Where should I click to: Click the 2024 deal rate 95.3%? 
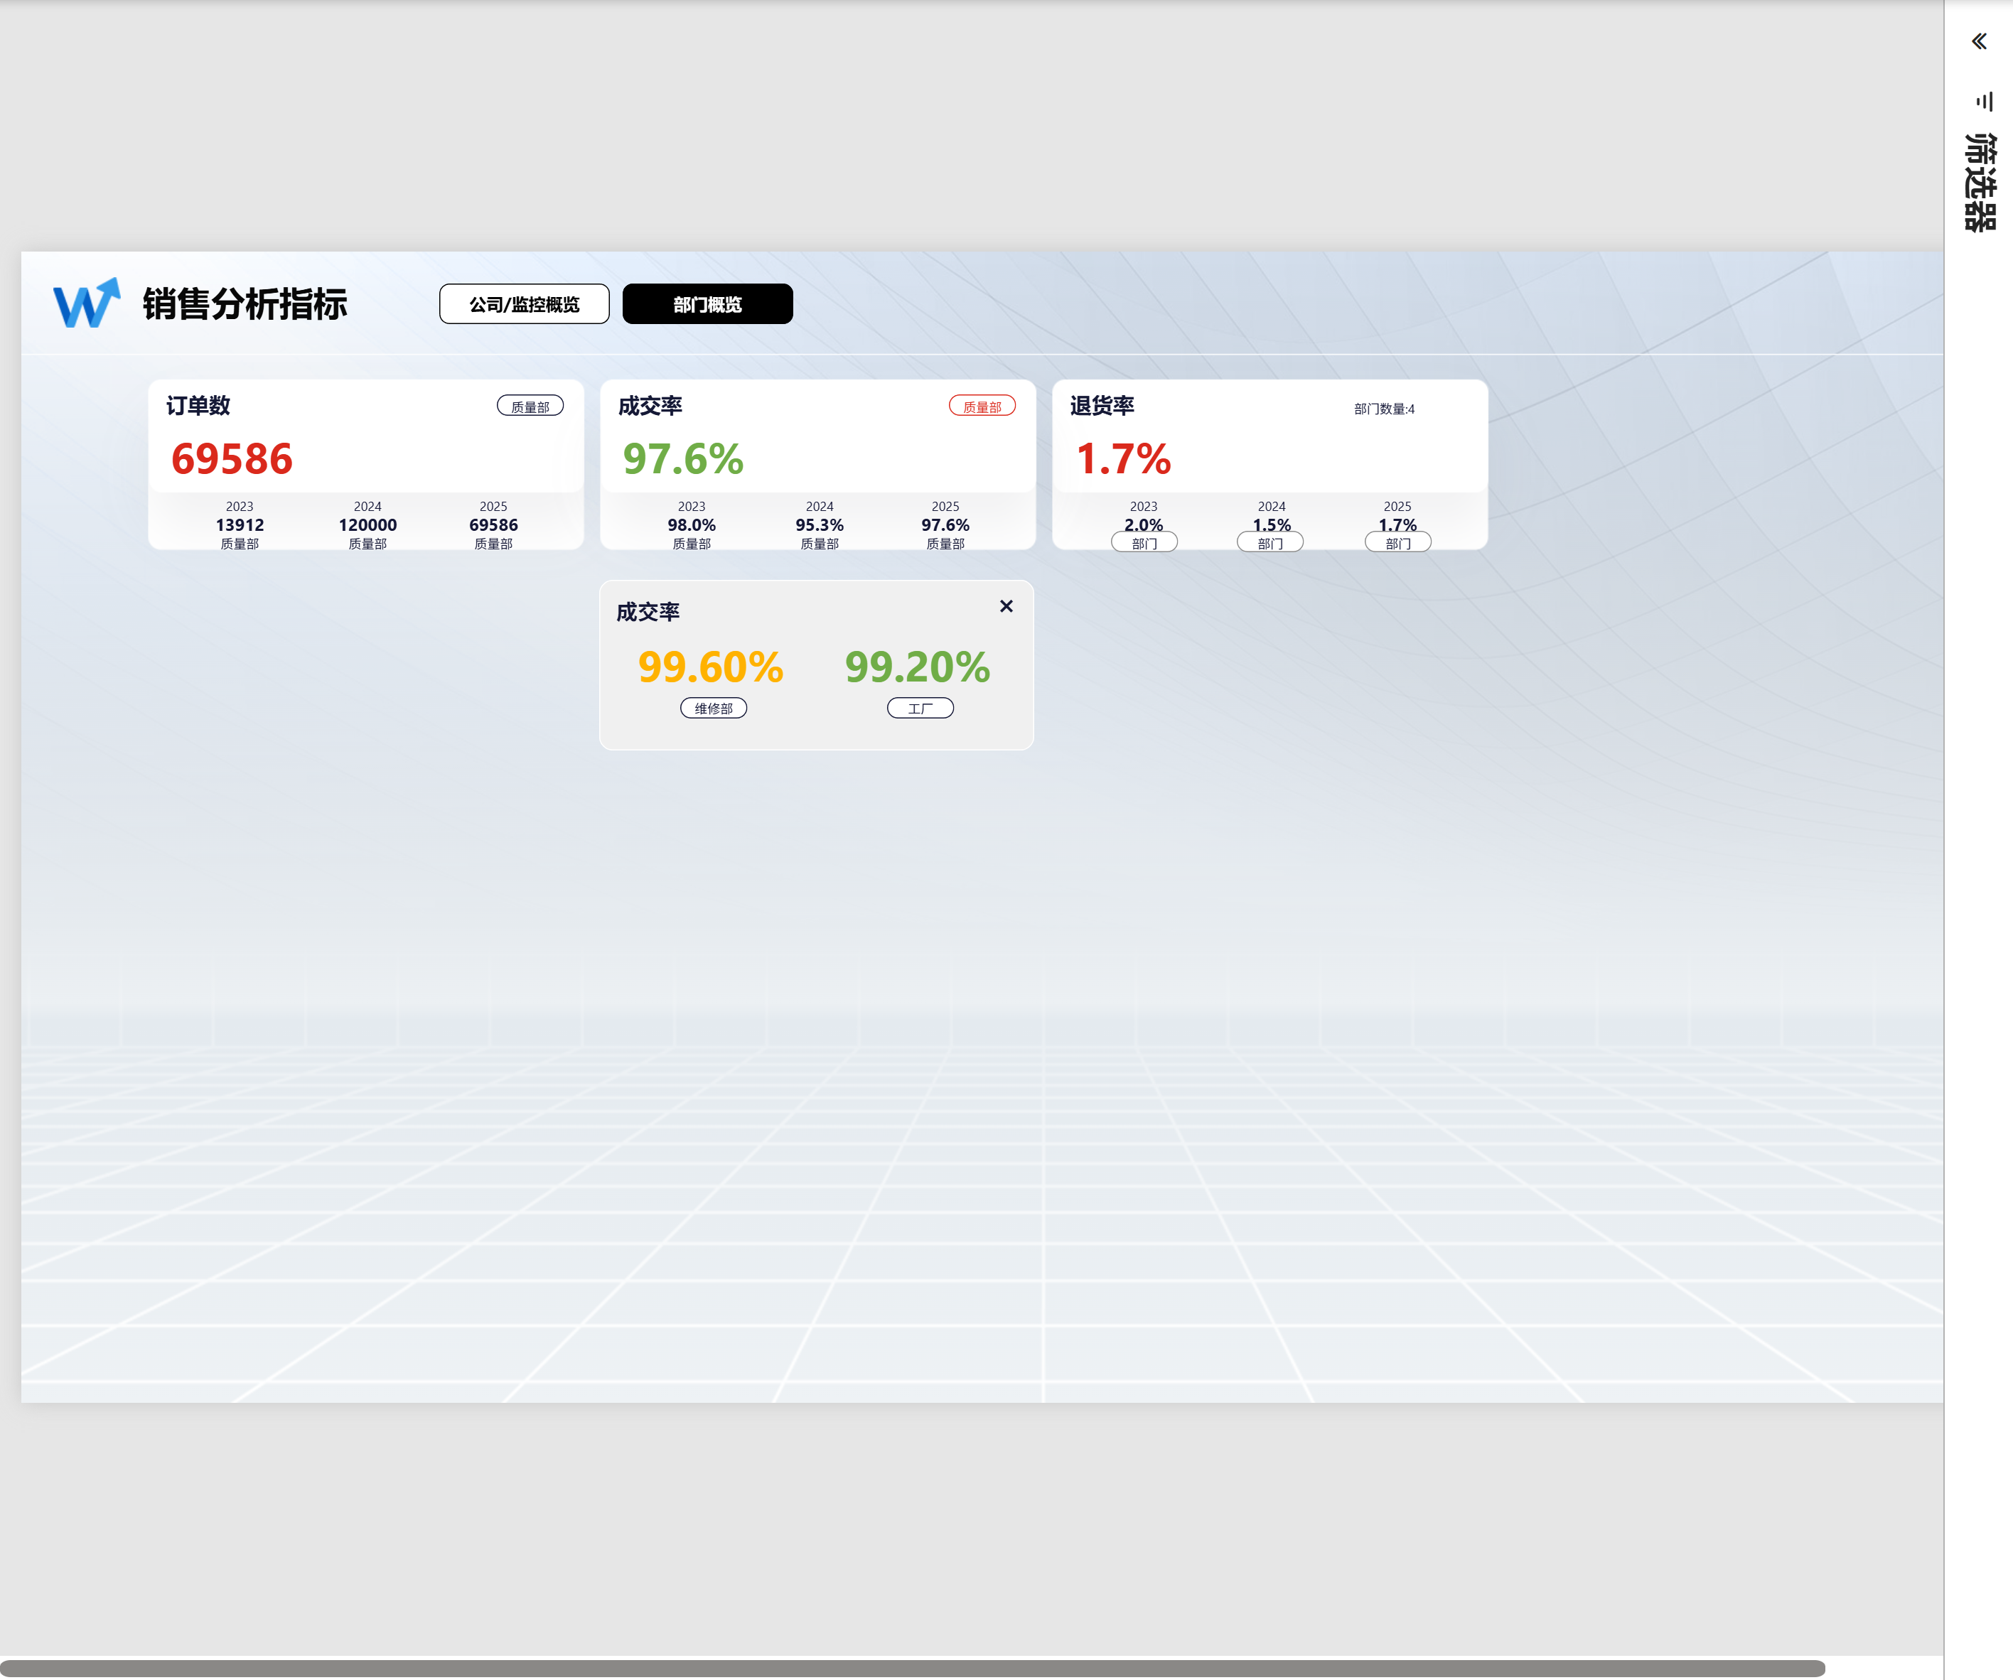(x=820, y=525)
